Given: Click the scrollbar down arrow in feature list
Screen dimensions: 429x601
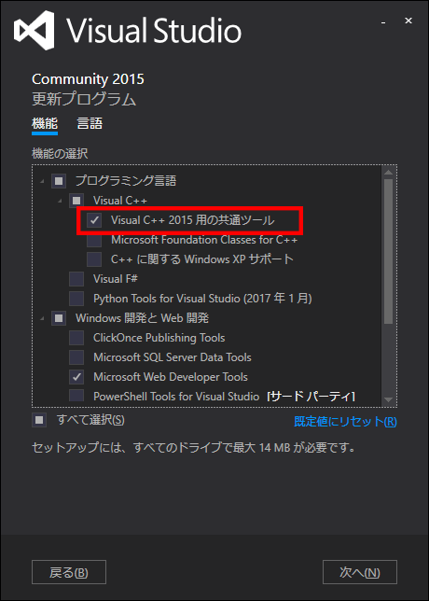Looking at the screenshot, I should coord(388,399).
